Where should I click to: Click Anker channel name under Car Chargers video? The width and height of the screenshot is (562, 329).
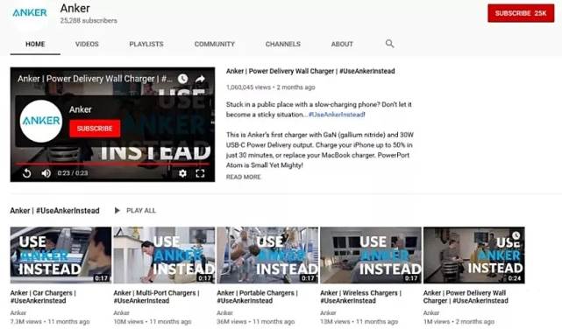pyautogui.click(x=18, y=313)
